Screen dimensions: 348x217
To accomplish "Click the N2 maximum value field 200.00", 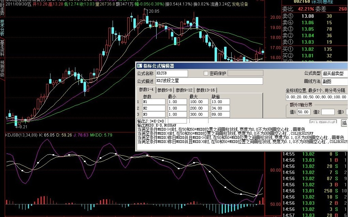I will tap(198, 108).
